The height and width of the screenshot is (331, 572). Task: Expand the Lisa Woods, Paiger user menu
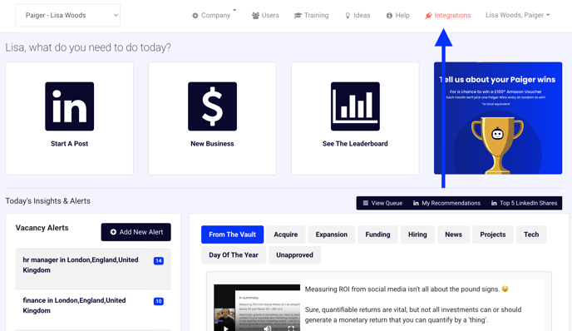coord(517,15)
